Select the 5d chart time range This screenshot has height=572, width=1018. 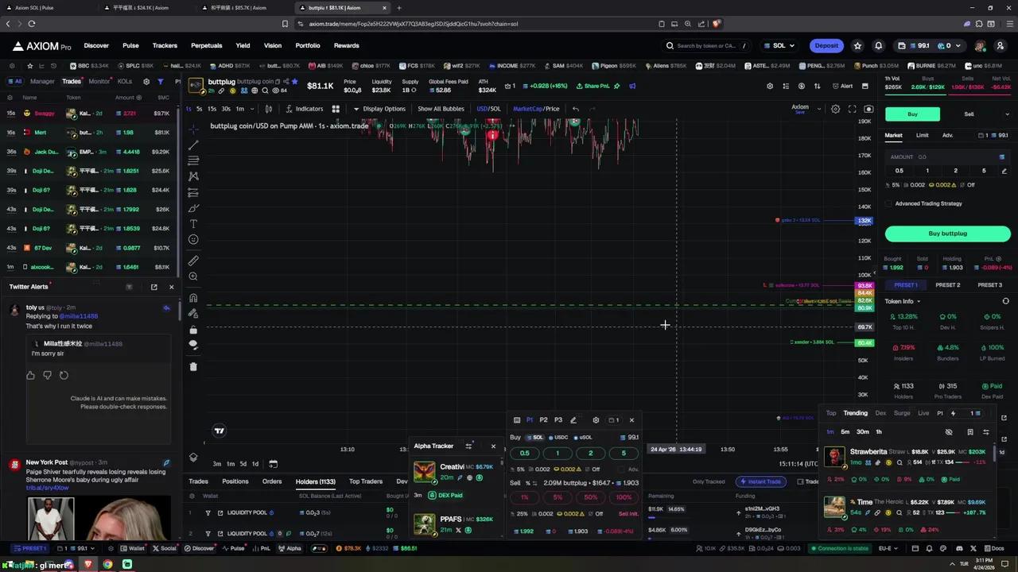coord(243,464)
